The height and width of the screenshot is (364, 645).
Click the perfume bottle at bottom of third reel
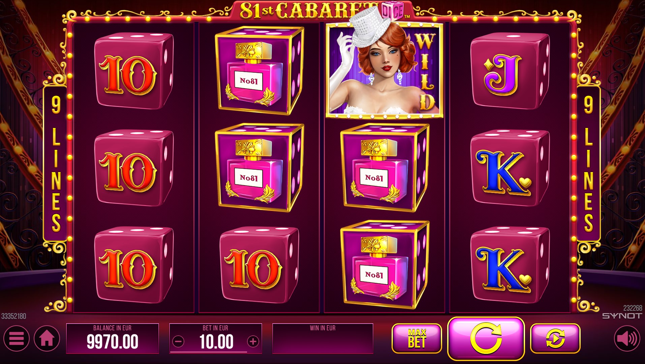(x=385, y=265)
